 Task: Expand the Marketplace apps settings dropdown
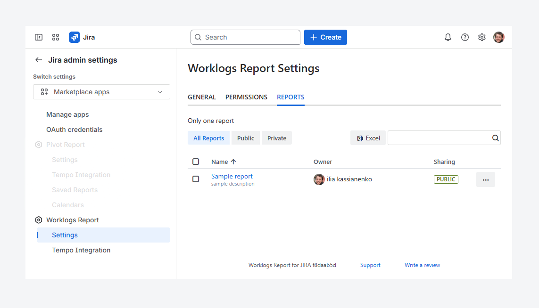[101, 92]
